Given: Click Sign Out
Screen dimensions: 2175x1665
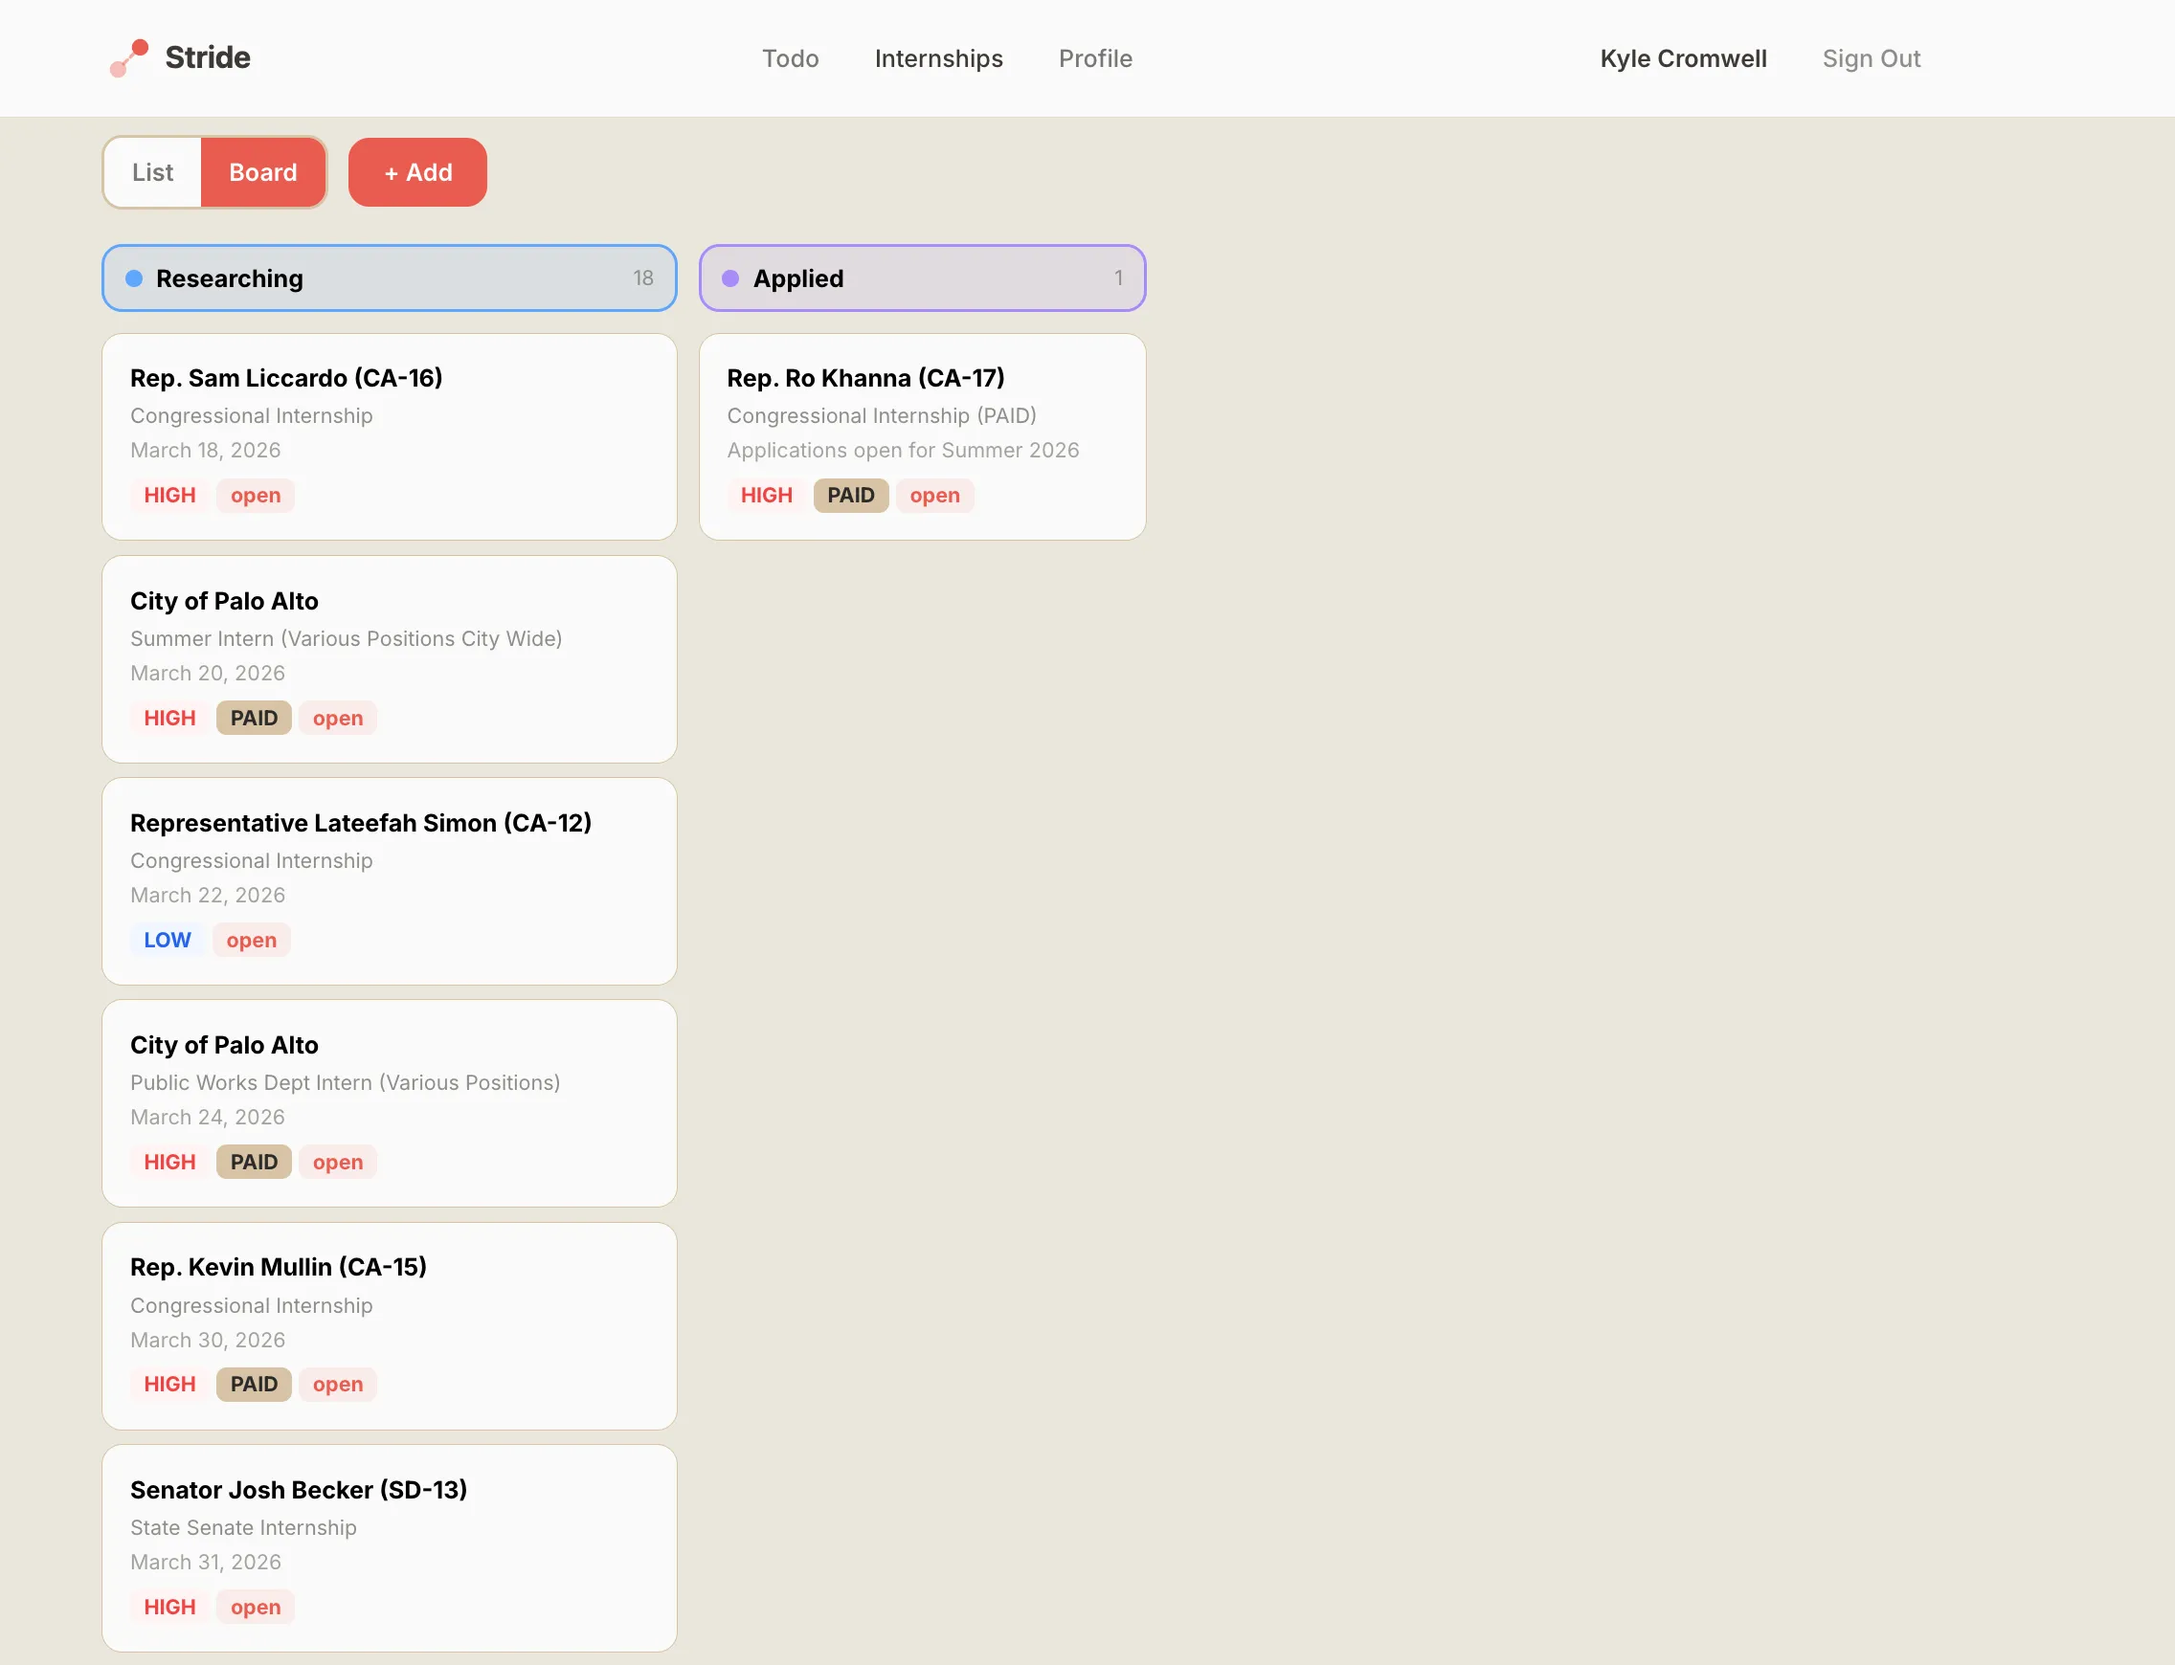Looking at the screenshot, I should (x=1871, y=58).
